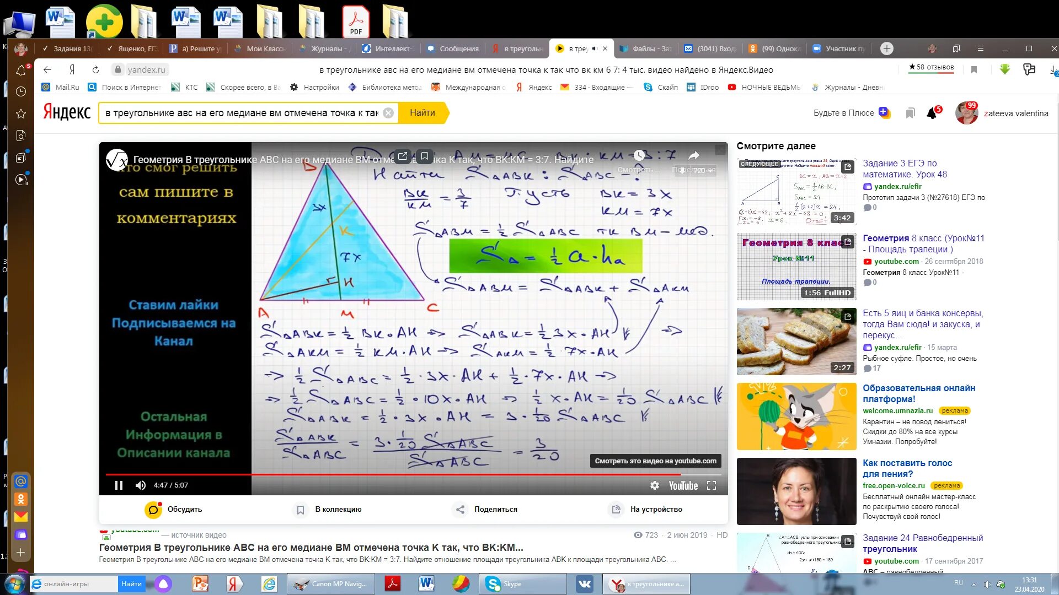Open 'Задание 3 ЕГЭ по математике' video thumbnail
This screenshot has width=1059, height=595.
point(796,192)
